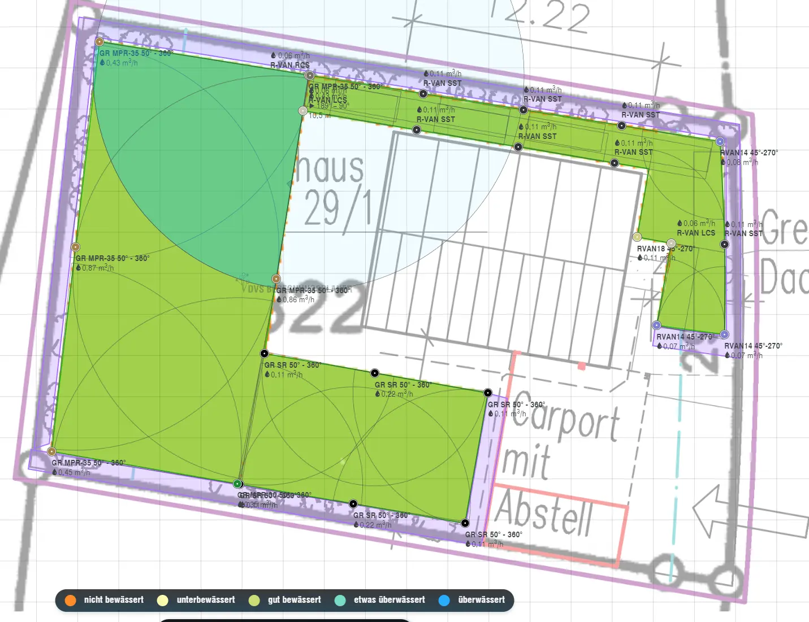Select the GR MPR-35 sprinkler with 0,43 m³/h

99,41
